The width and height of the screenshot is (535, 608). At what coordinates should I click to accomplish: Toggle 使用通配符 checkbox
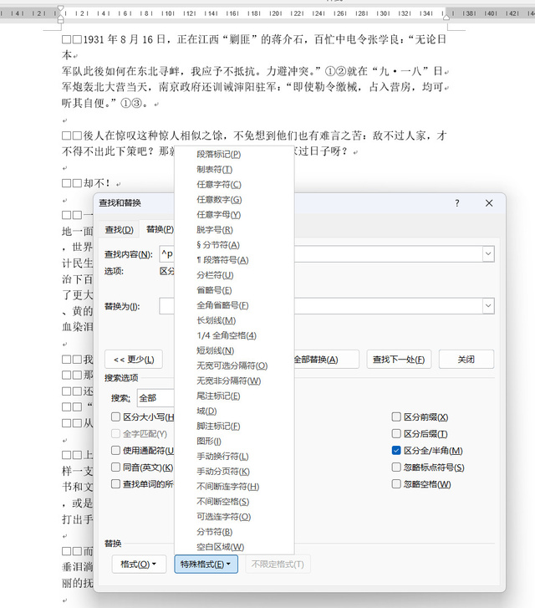[x=115, y=451]
